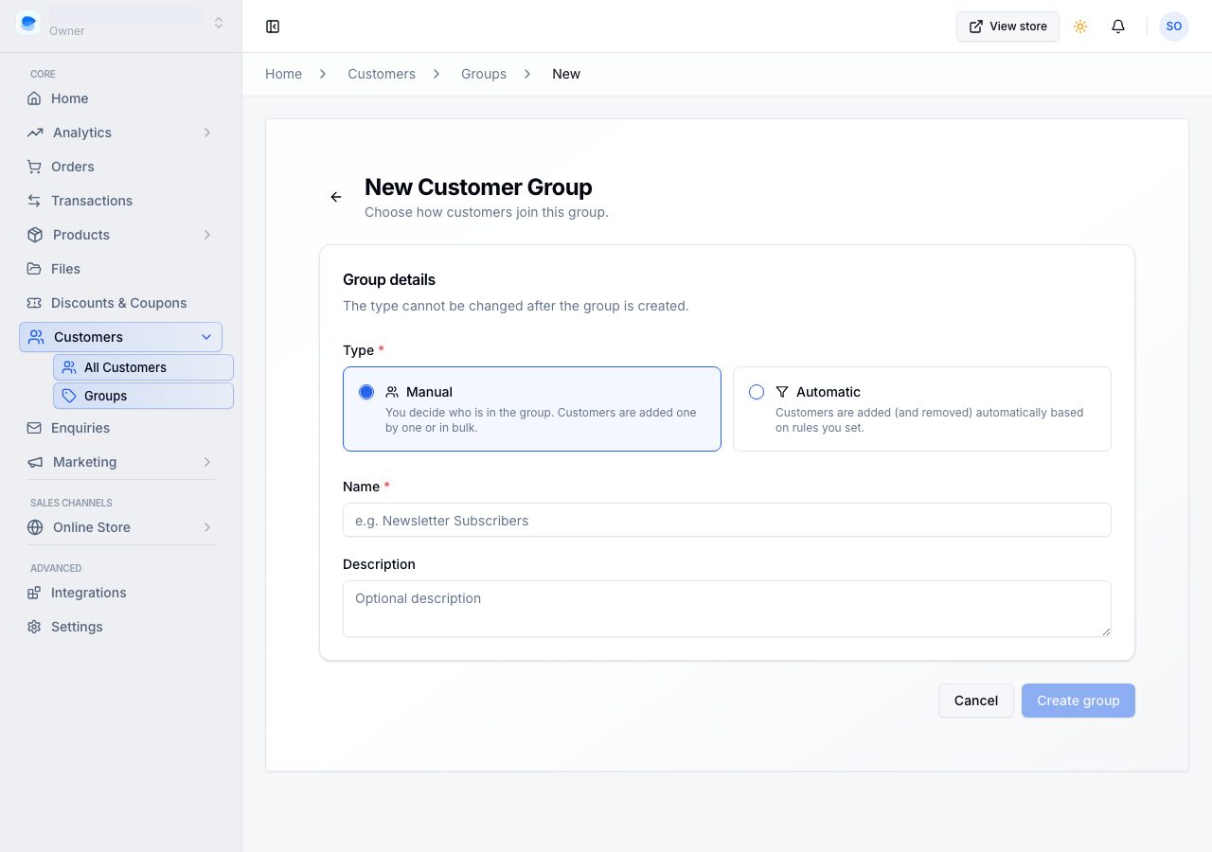
Task: Click the Settings gear icon
Action: pos(34,627)
